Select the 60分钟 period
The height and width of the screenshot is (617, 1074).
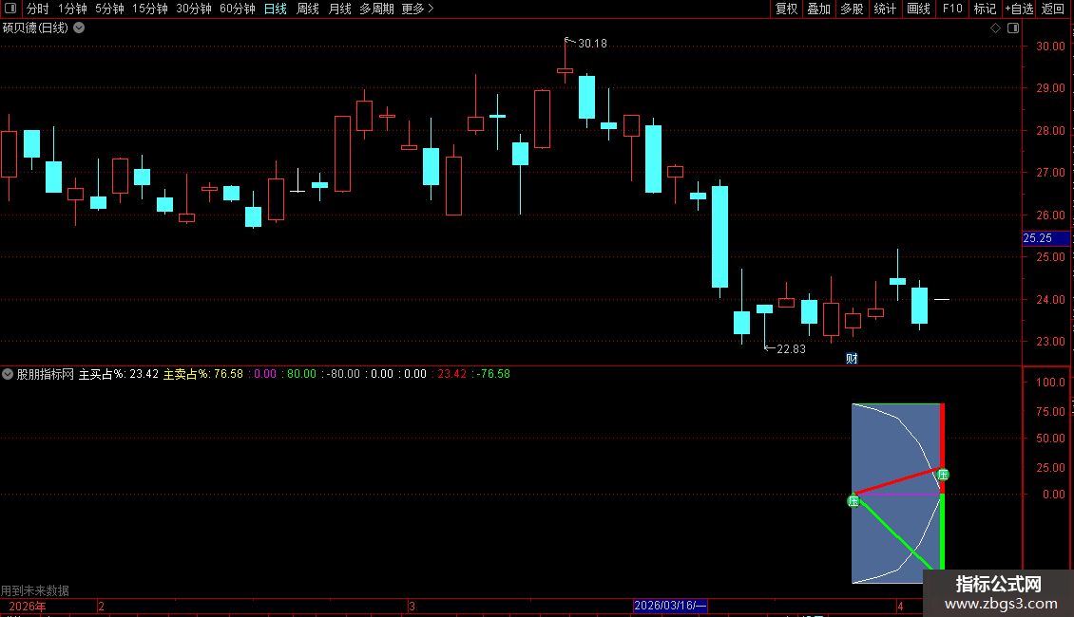[x=238, y=9]
